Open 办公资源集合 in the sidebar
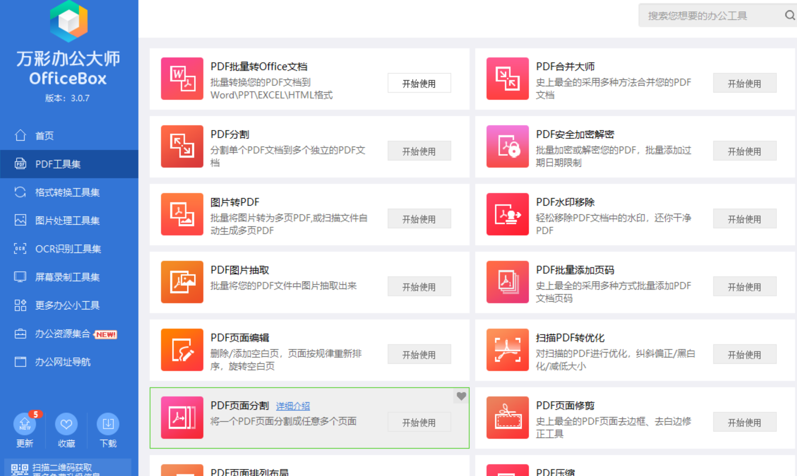Image resolution: width=797 pixels, height=476 pixels. 69,333
